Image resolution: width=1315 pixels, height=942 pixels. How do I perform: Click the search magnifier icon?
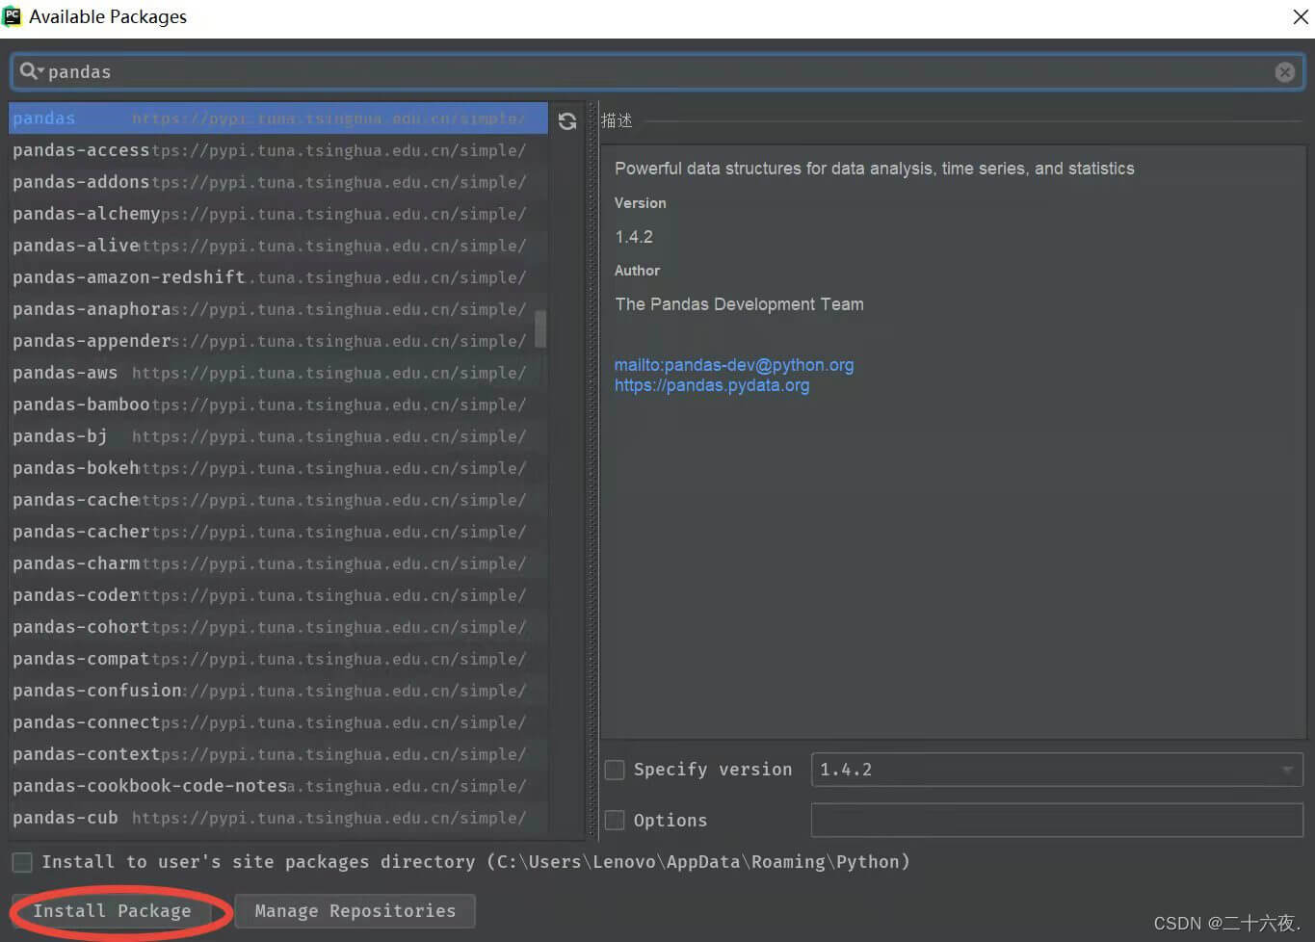[30, 71]
